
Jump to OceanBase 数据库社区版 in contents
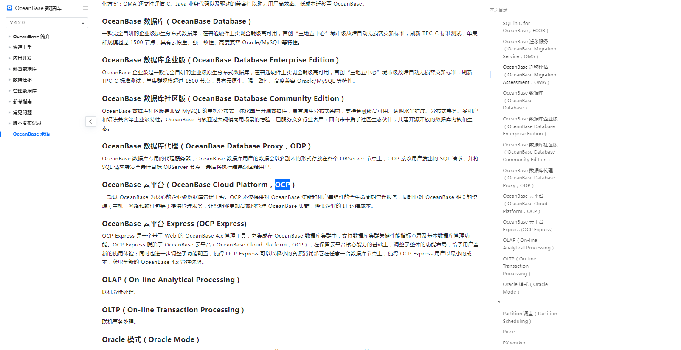pos(530,152)
